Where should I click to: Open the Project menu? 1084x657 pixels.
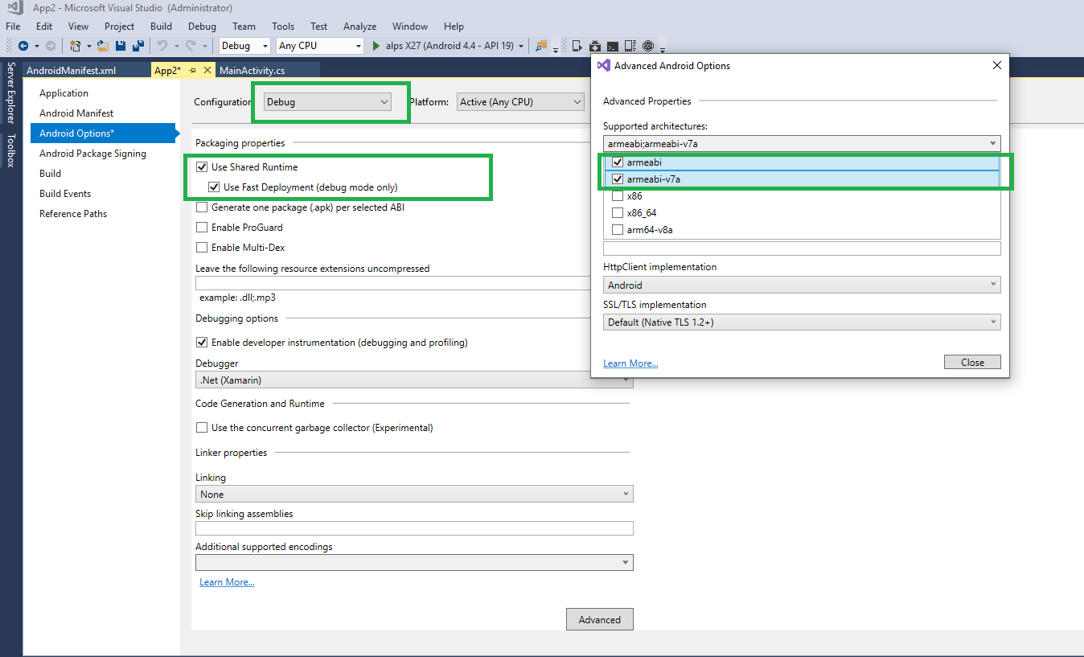[119, 27]
